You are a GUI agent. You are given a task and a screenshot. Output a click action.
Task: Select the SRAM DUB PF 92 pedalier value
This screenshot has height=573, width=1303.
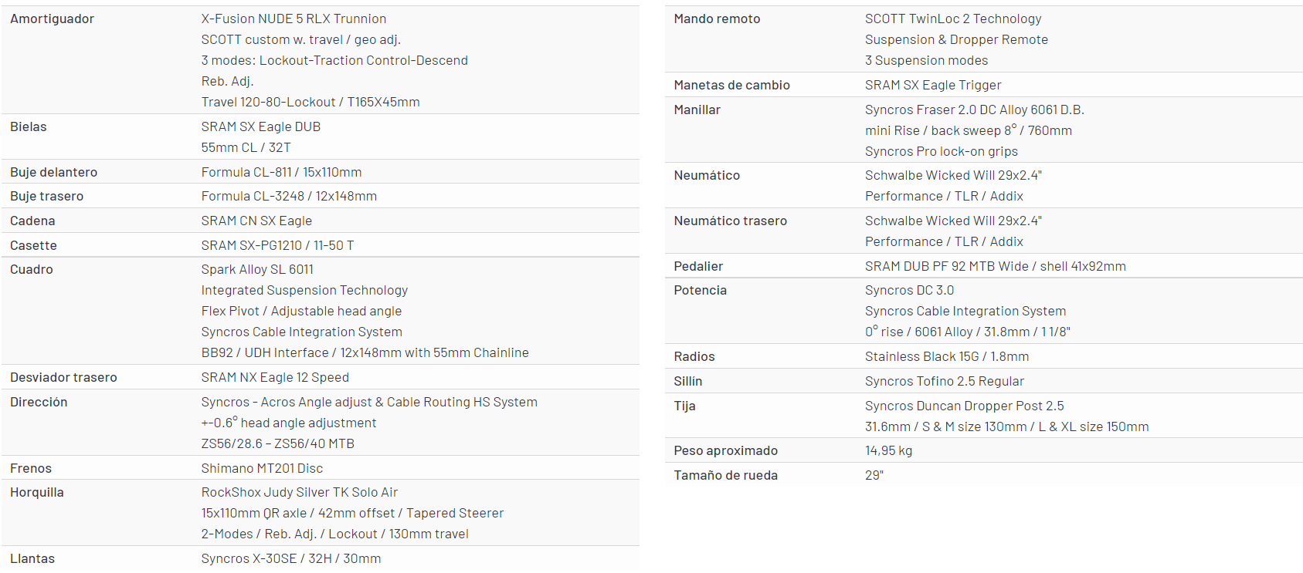click(995, 266)
